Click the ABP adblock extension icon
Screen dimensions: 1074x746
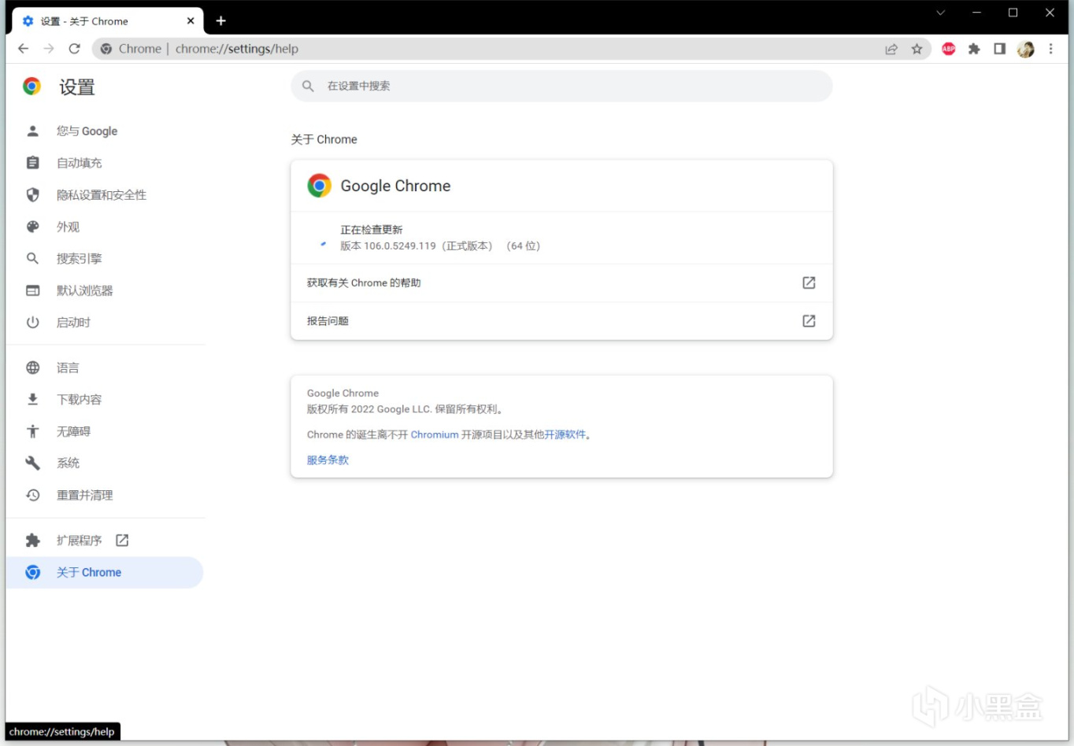click(x=947, y=49)
